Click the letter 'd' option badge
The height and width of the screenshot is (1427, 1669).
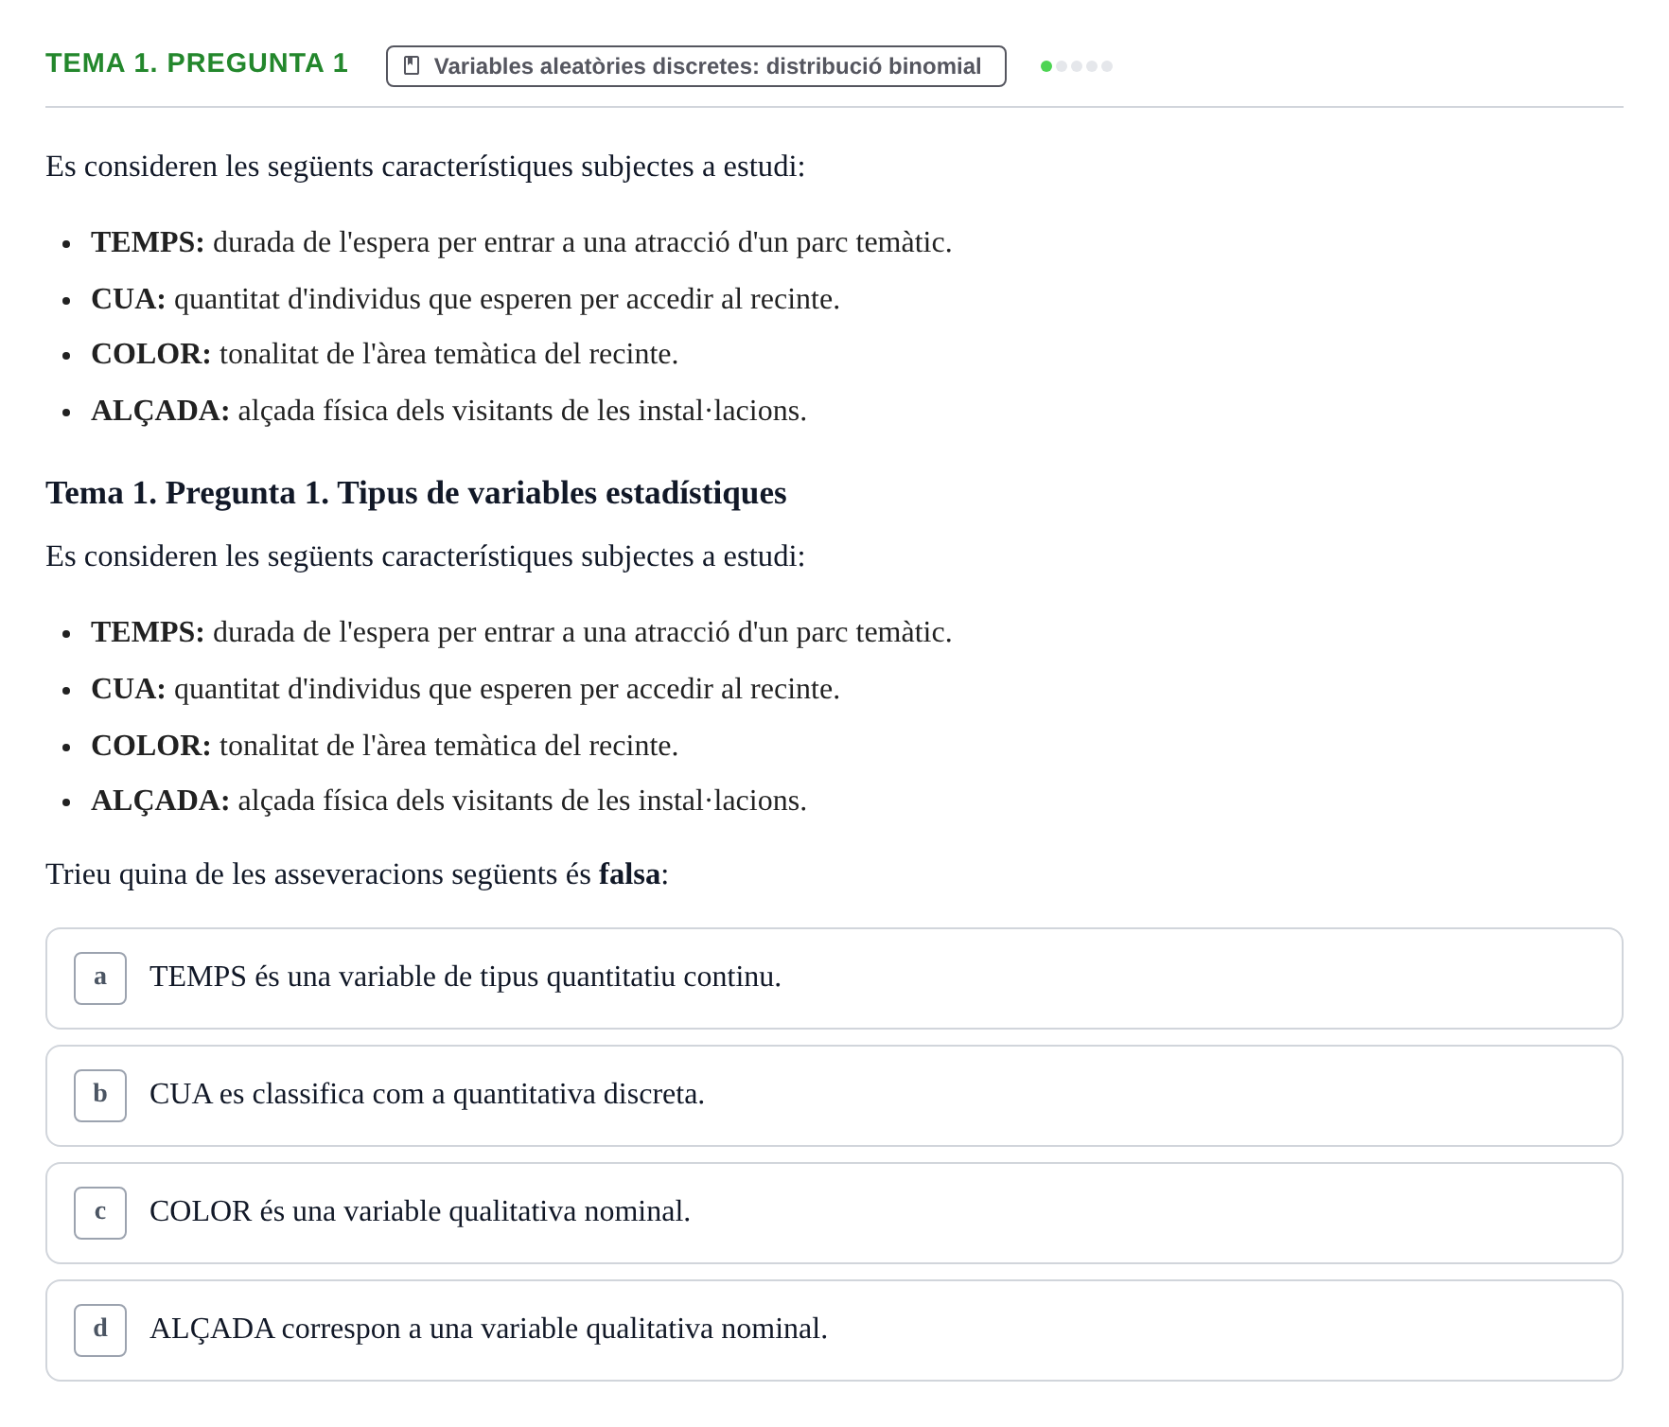(100, 1330)
